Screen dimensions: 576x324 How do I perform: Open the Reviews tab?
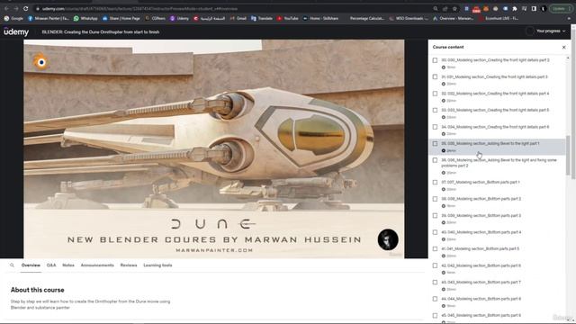[x=129, y=265]
